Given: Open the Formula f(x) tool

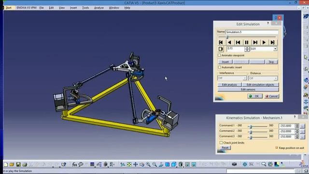Looking at the screenshot, I should (74, 164).
